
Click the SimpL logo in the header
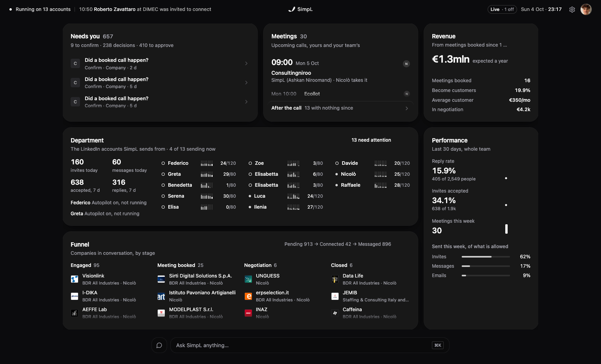[300, 9]
